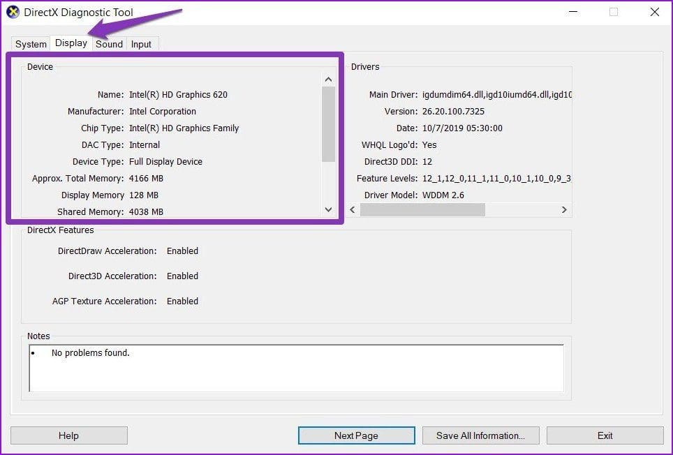Switch to the System tab

(x=31, y=44)
